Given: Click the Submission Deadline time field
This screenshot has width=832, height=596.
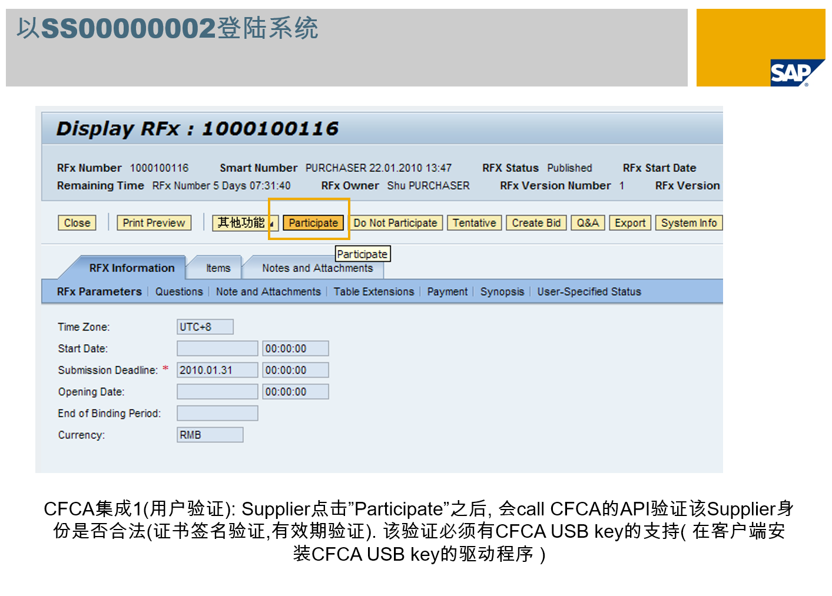Looking at the screenshot, I should click(x=296, y=370).
